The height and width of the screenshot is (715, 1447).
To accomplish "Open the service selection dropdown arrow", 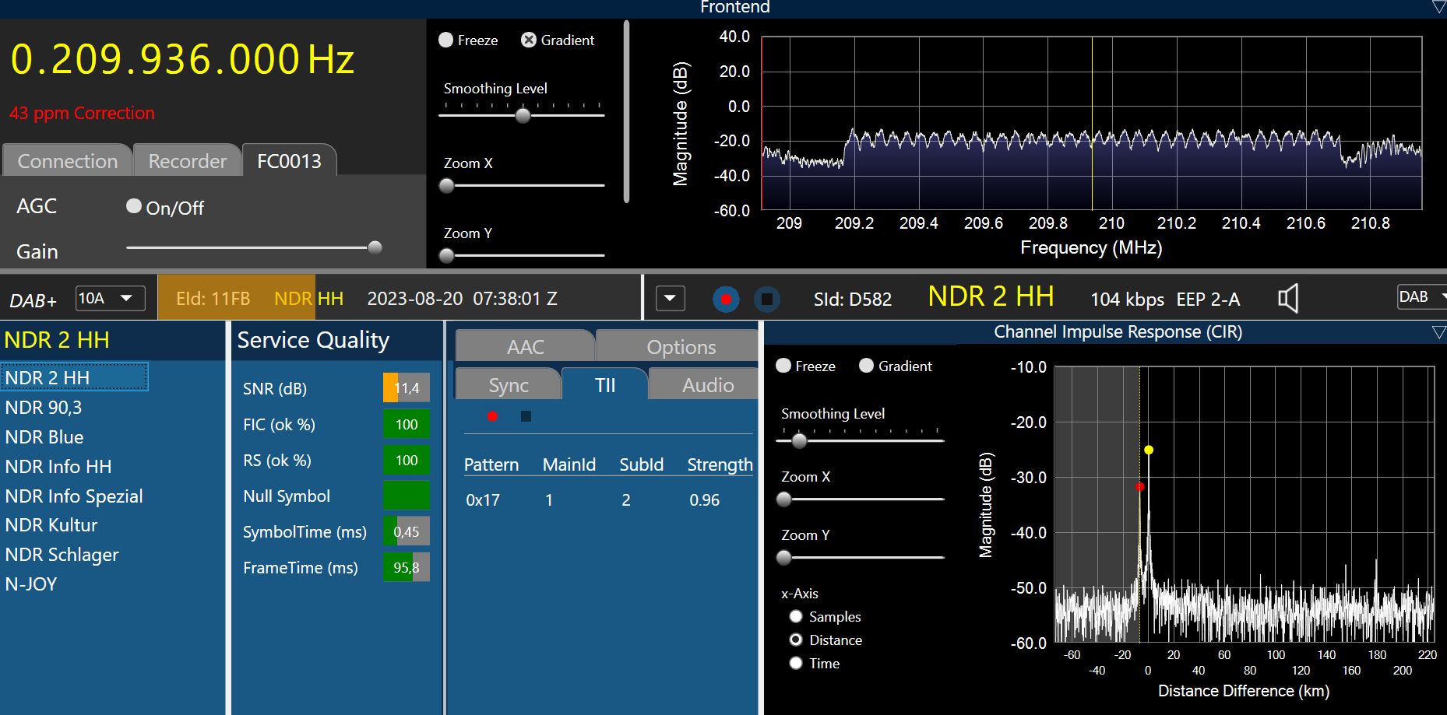I will (x=670, y=299).
